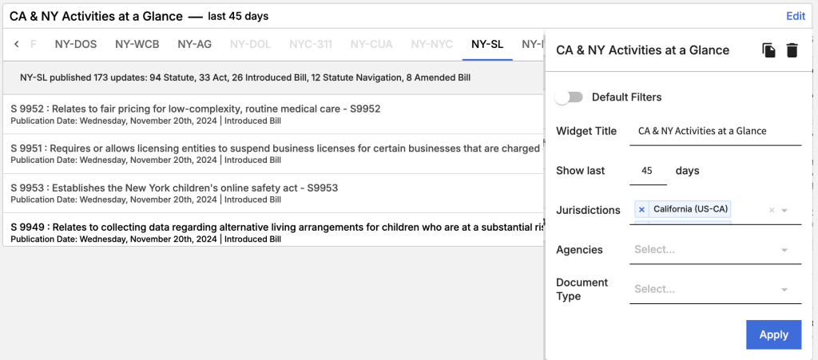
Task: Click the Edit link
Action: point(796,16)
